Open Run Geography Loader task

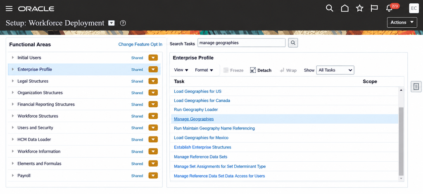tap(196, 110)
